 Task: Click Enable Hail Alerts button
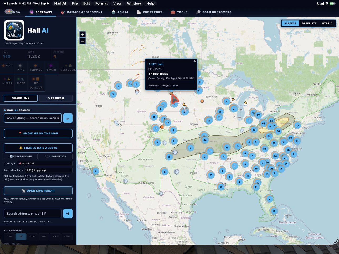point(38,148)
